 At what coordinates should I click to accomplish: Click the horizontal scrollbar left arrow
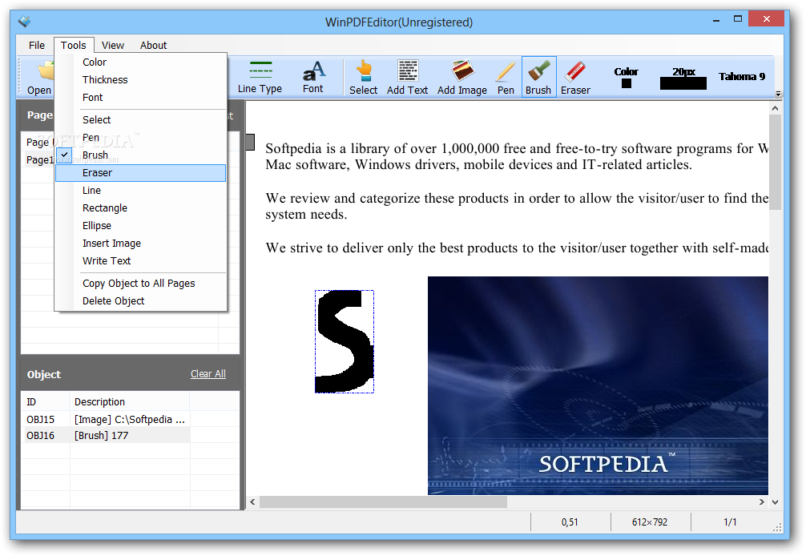click(x=252, y=502)
